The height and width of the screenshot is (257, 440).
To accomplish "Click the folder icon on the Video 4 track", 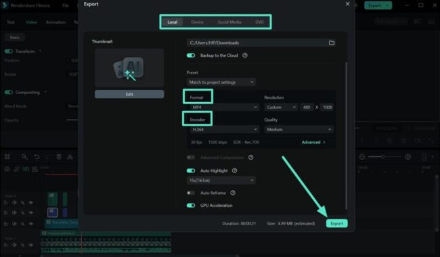I will pyautogui.click(x=6, y=203).
